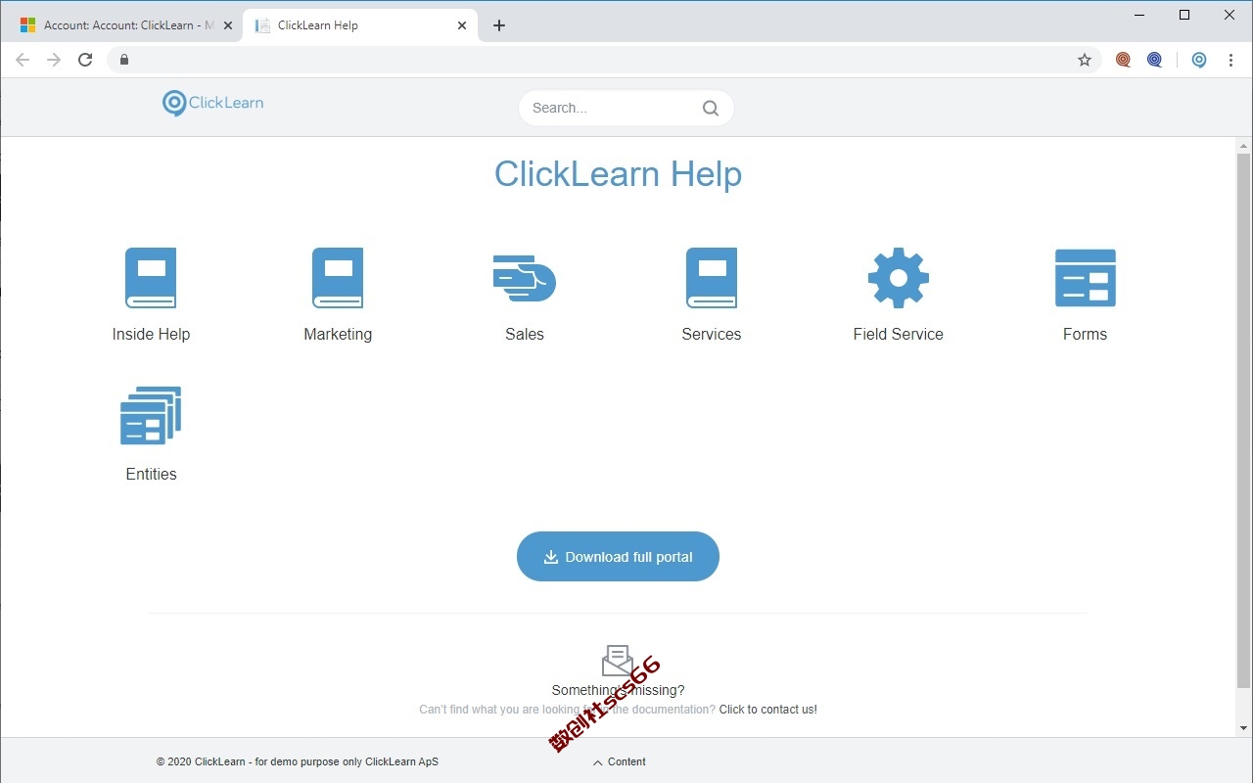This screenshot has height=783, width=1253.
Task: View site security lock info
Action: pos(123,60)
